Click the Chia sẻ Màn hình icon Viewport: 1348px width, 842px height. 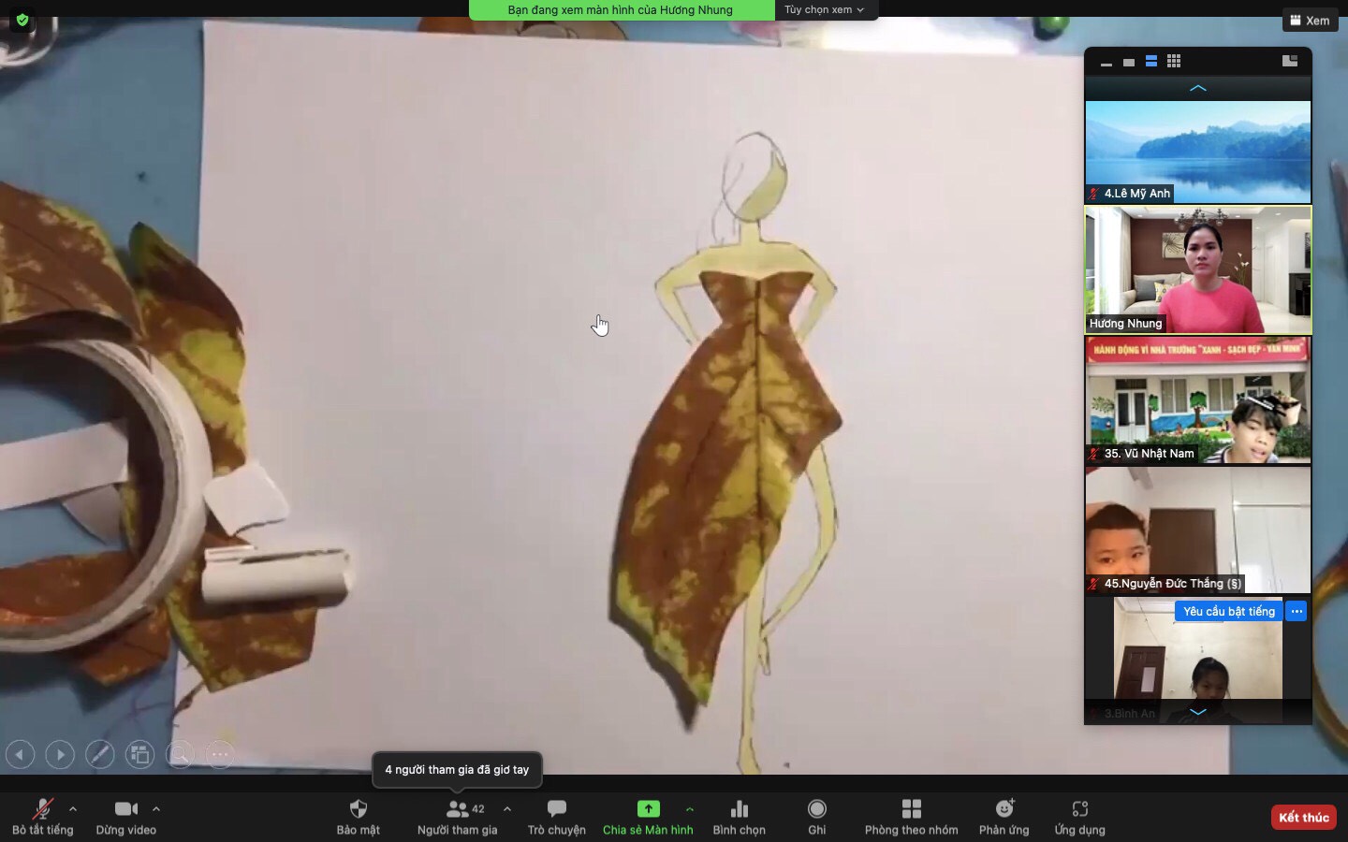[x=648, y=808]
